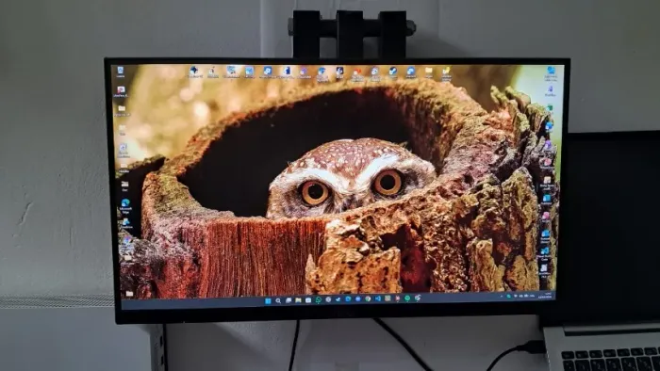660x371 pixels.
Task: Open the taskbar clock and date
Action: point(545,296)
